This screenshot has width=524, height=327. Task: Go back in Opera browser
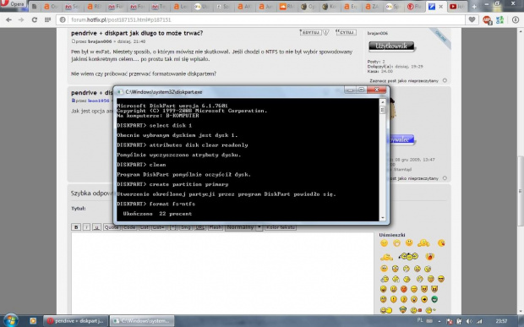8,19
